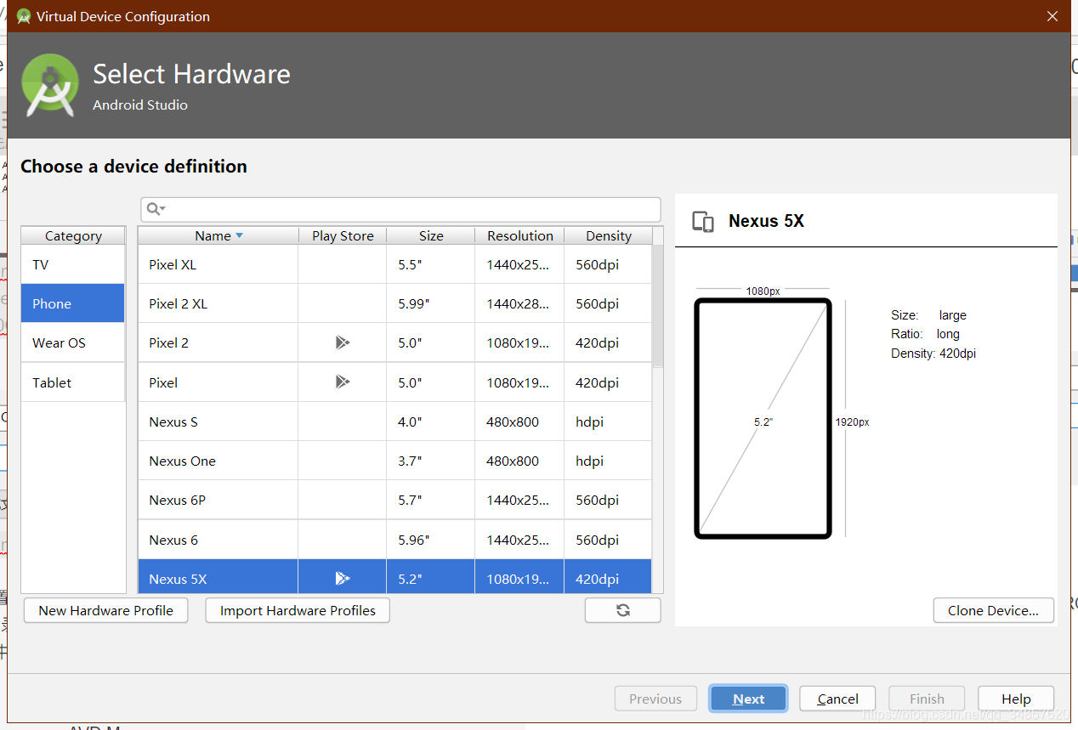1078x730 pixels.
Task: Select the TV category
Action: [x=73, y=264]
